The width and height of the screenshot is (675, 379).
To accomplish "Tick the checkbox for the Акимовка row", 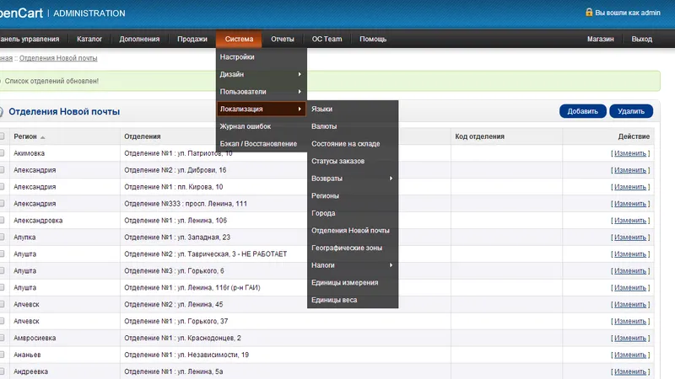I will pos(2,153).
